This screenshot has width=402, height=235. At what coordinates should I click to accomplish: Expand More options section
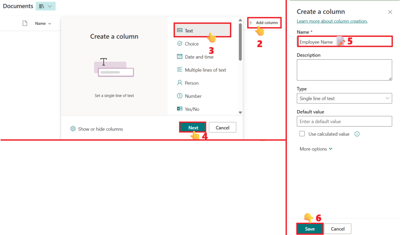pyautogui.click(x=316, y=149)
